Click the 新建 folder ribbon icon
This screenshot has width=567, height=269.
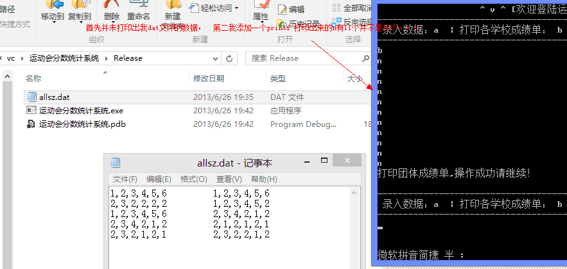(173, 4)
